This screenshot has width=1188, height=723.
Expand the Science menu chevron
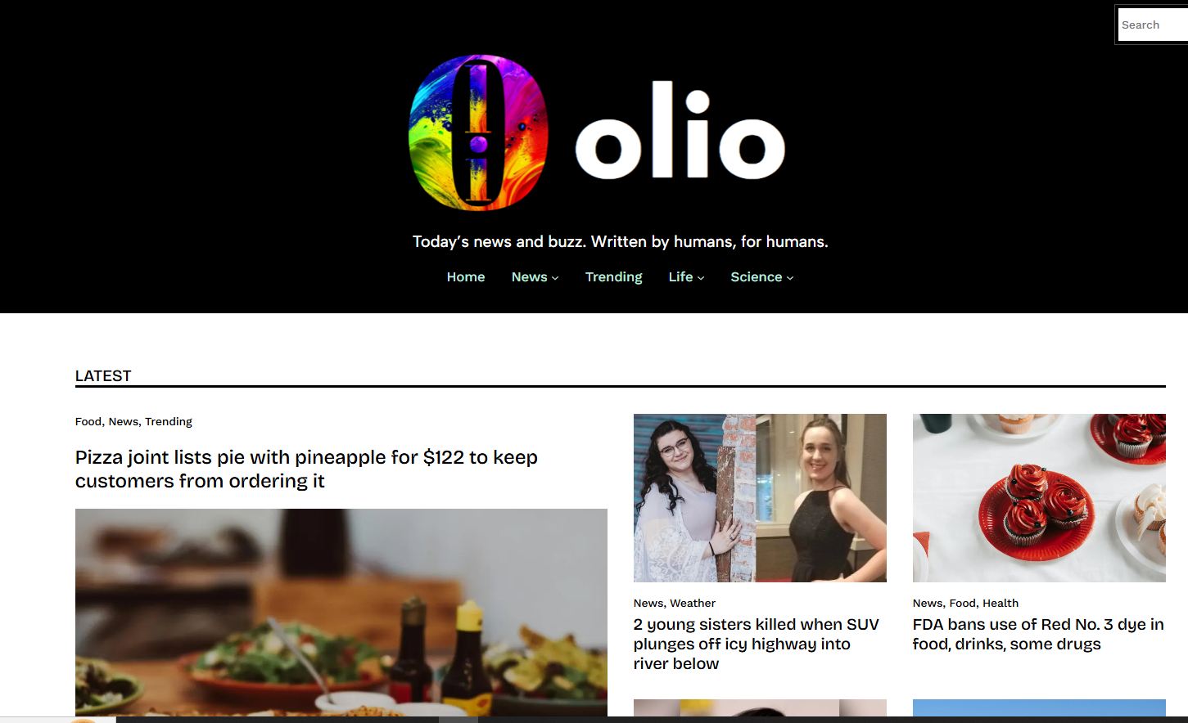click(x=790, y=278)
